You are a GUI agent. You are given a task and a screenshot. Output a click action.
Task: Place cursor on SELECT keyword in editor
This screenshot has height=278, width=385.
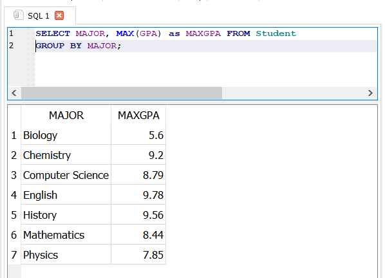click(53, 33)
